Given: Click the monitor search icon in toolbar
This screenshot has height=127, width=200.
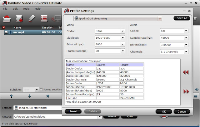Looking at the screenshot, I should (56, 19).
